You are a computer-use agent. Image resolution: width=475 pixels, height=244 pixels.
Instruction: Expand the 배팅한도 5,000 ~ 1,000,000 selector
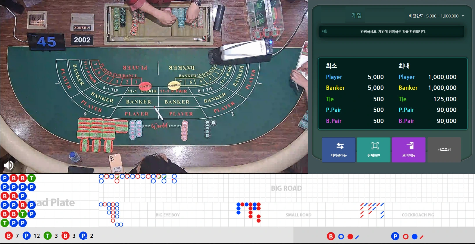(433, 16)
